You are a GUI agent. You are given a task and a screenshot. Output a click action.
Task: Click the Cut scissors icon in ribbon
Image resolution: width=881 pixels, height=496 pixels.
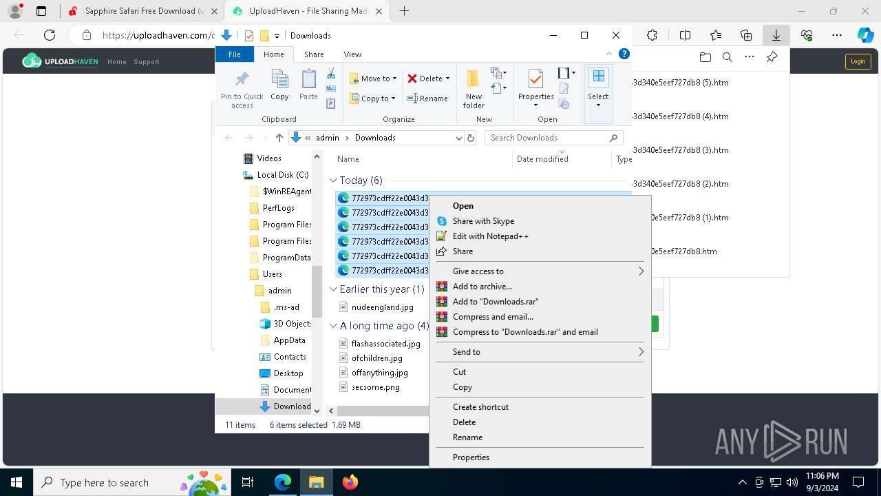331,74
